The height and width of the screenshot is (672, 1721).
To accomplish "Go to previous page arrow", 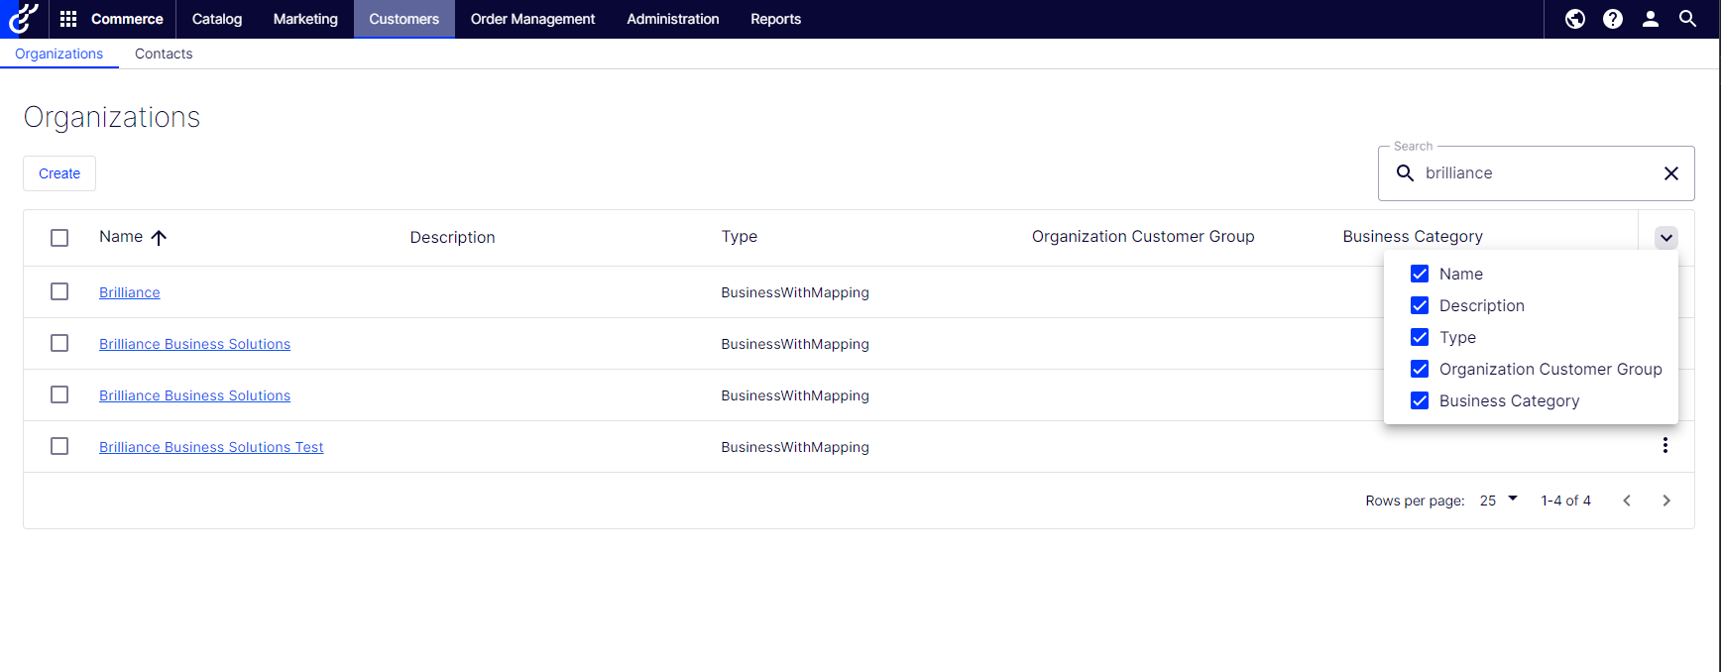I will 1627,501.
